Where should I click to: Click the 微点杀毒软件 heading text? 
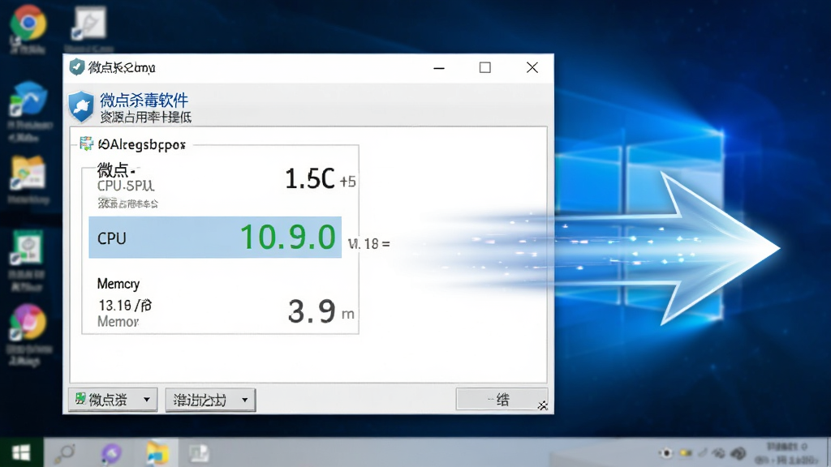pos(144,100)
